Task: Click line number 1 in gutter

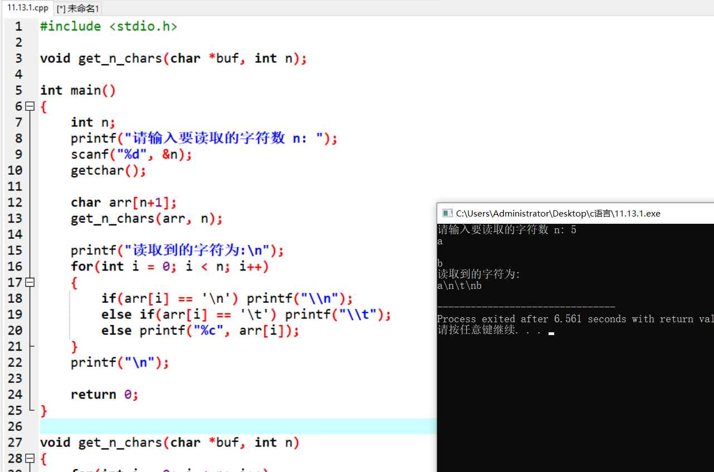Action: (19, 26)
